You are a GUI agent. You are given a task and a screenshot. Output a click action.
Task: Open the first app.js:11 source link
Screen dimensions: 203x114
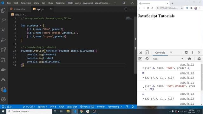tap(187, 65)
